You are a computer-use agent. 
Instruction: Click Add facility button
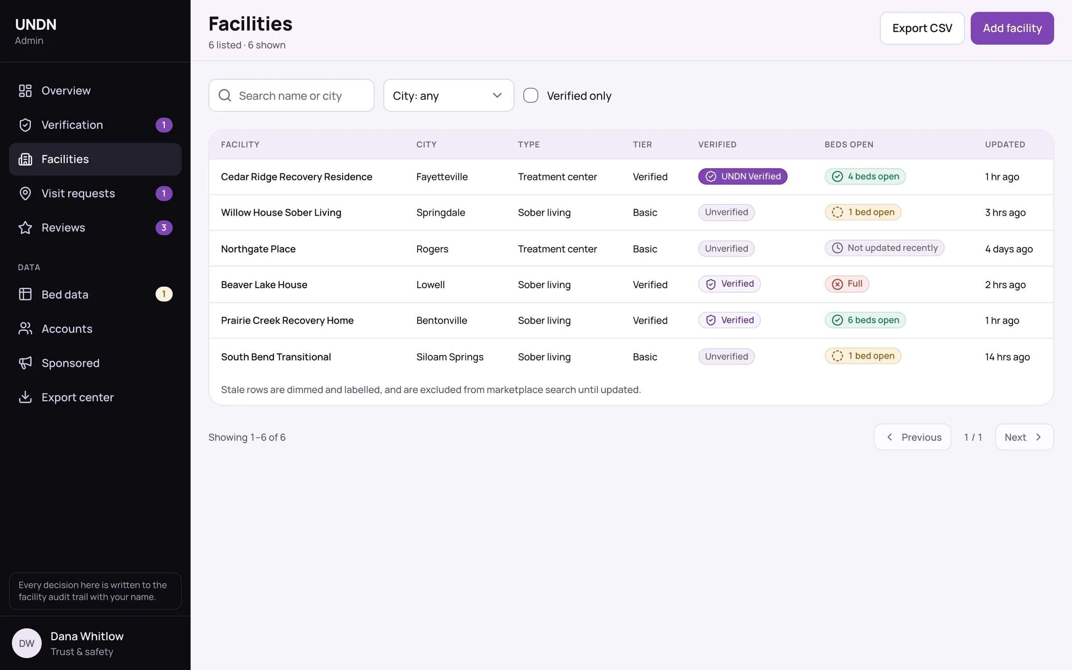pyautogui.click(x=1012, y=28)
